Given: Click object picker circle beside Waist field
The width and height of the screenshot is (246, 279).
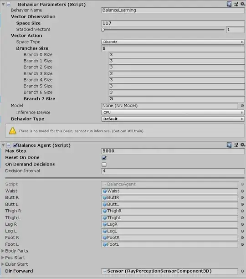Looking at the screenshot, I should [242, 191].
